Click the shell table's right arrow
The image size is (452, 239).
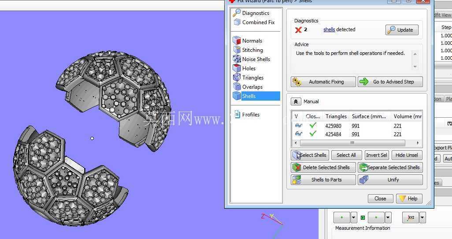(418, 143)
